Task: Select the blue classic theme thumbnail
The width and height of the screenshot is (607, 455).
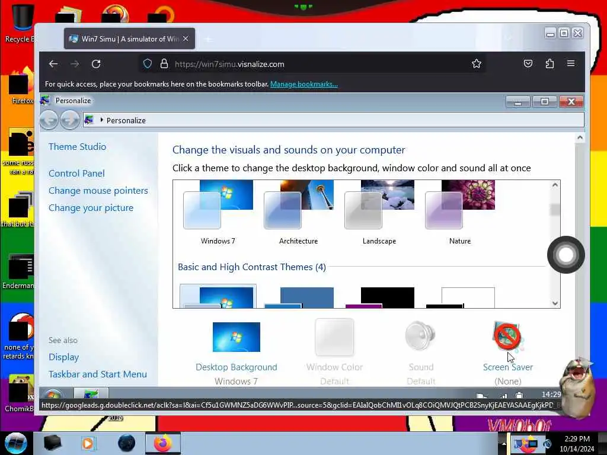Action: [299, 297]
